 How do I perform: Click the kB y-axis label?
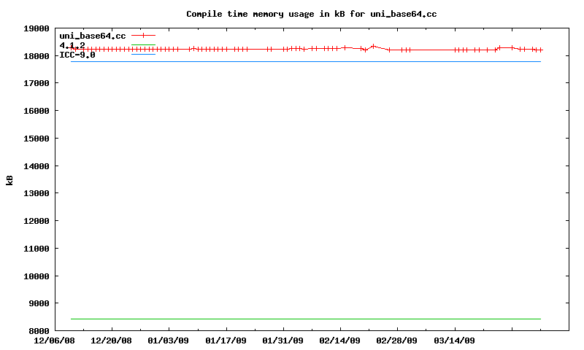[x=10, y=180]
